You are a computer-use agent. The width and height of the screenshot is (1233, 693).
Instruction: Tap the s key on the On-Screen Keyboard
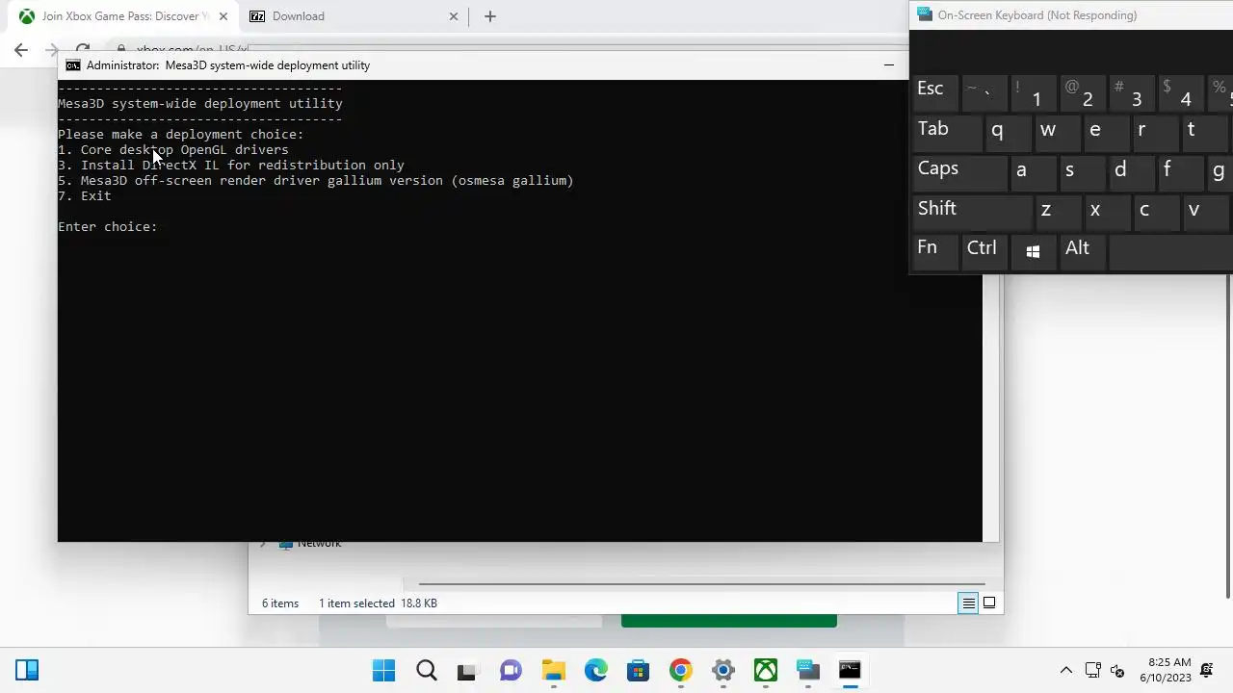tap(1082, 173)
